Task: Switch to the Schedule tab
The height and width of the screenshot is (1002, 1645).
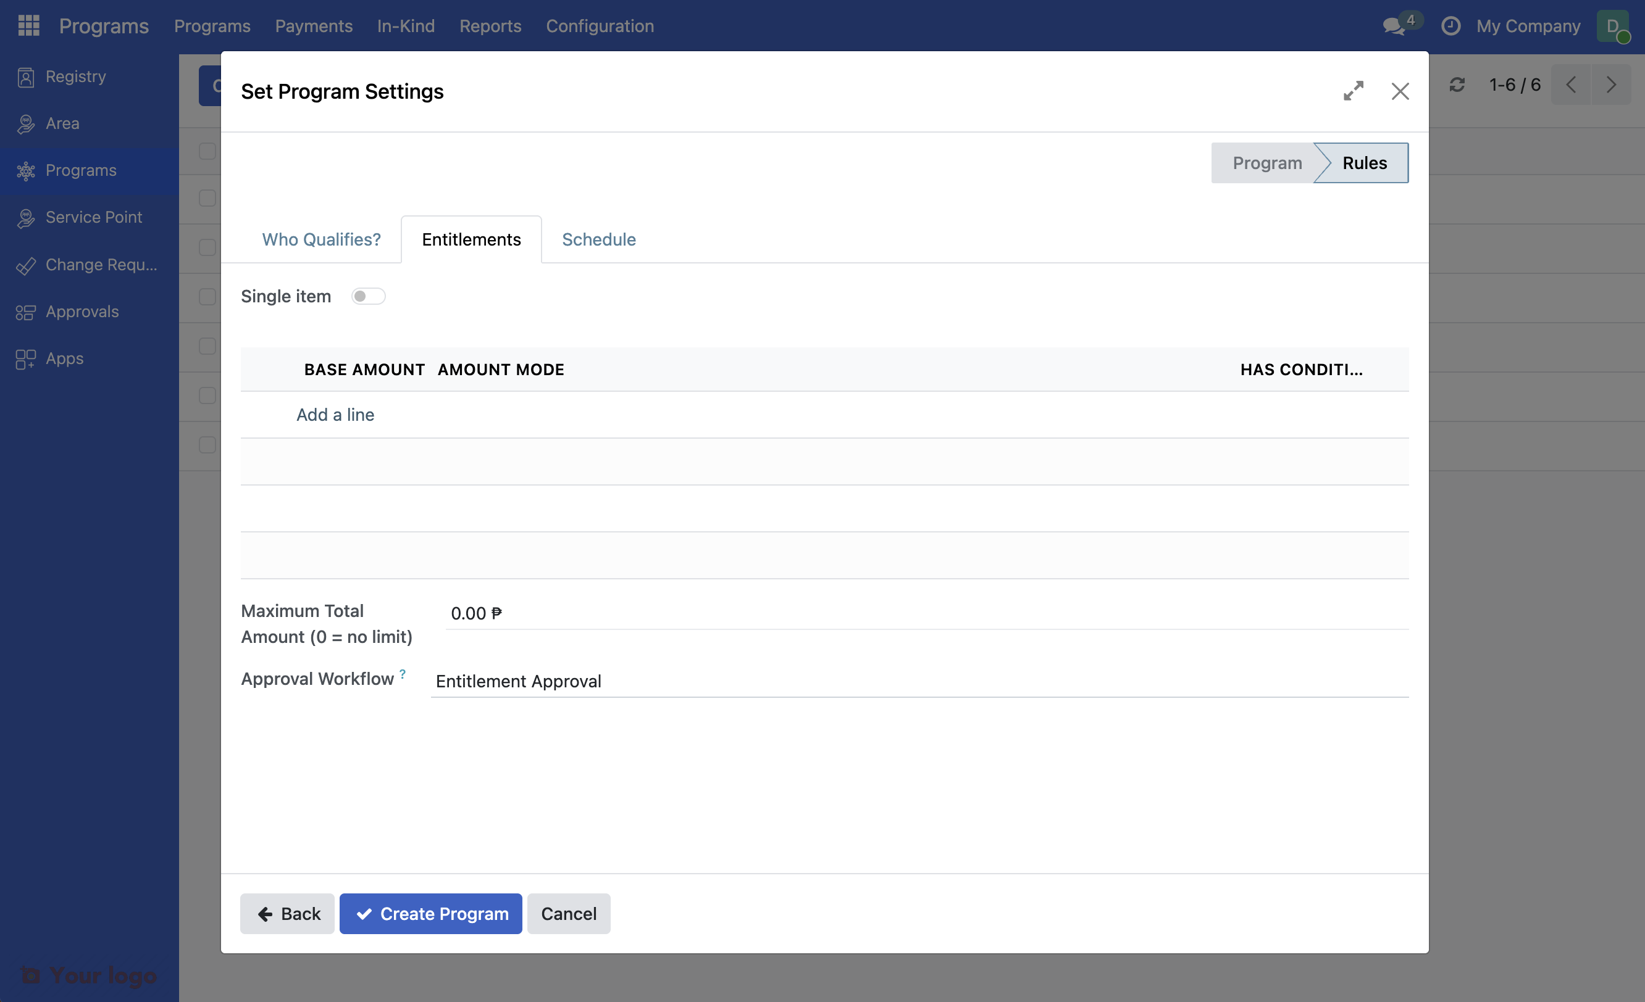Action: point(598,239)
